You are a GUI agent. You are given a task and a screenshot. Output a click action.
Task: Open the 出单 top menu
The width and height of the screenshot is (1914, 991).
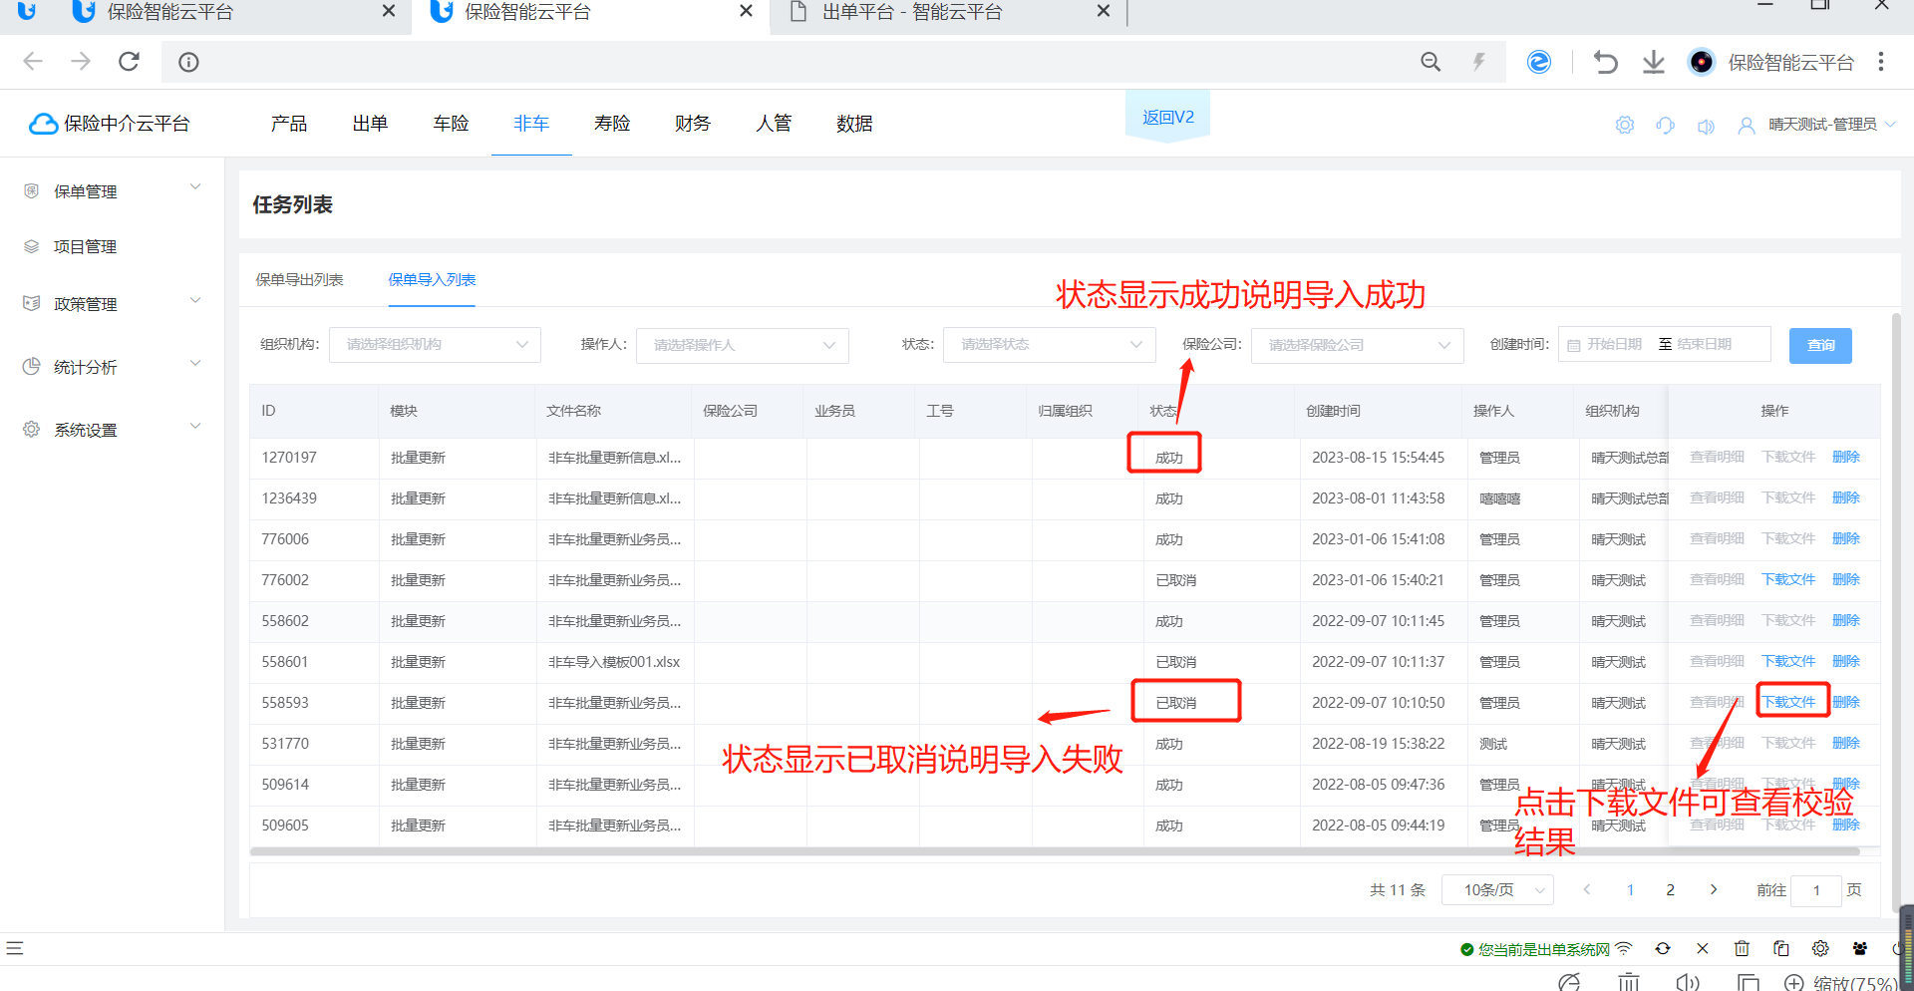[x=370, y=124]
